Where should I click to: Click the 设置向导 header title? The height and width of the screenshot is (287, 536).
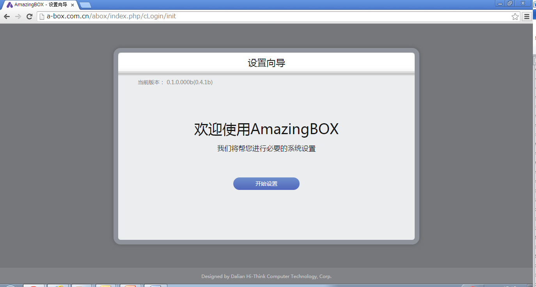coord(266,63)
